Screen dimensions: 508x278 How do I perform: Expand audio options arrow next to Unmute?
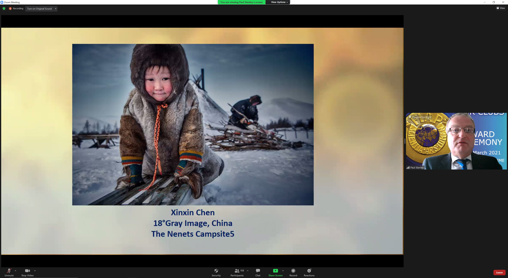point(15,271)
